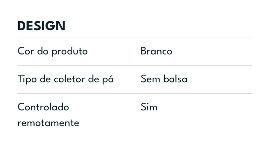Click the "Branco" color value
The height and width of the screenshot is (148, 270).
(x=156, y=51)
